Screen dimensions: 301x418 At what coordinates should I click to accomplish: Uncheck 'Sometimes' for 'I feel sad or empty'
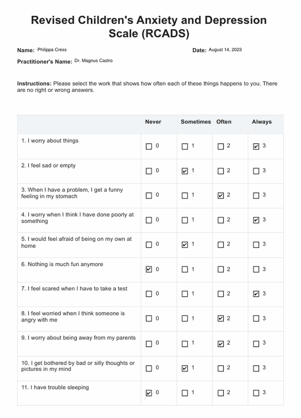click(185, 171)
